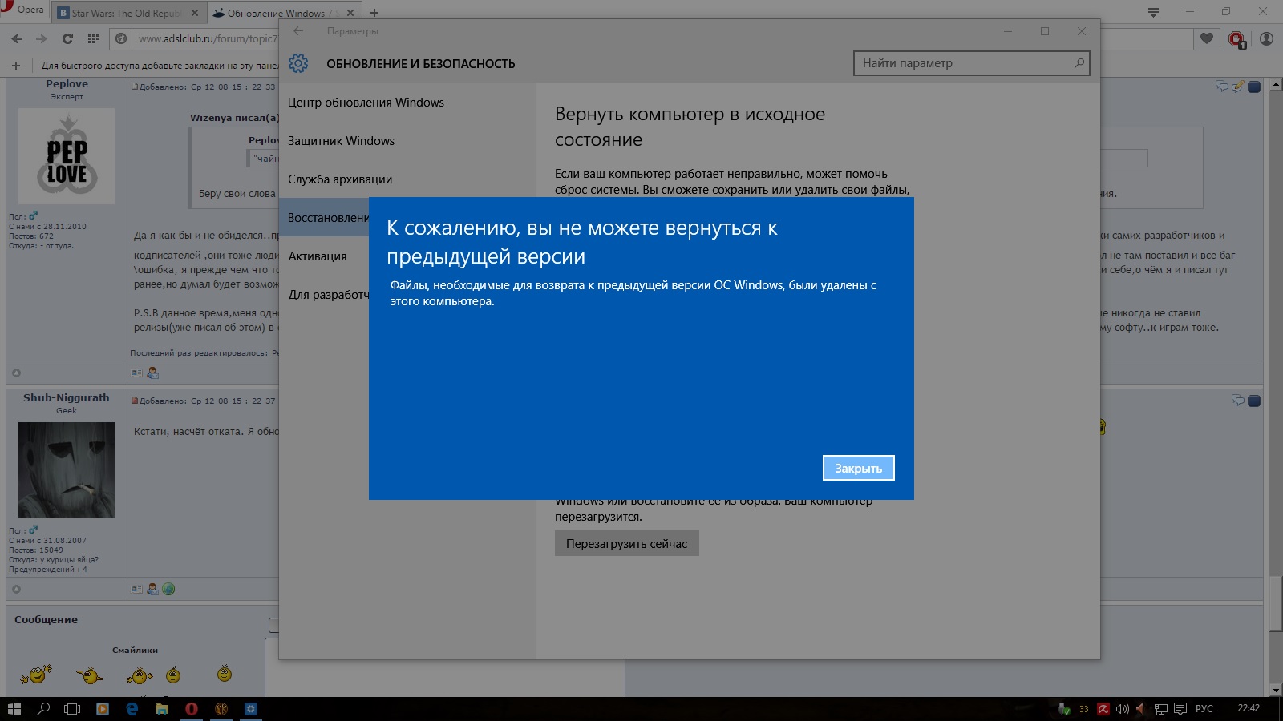Screen dimensions: 1283x721
Task: Open File Explorer from the taskbar
Action: (162, 709)
